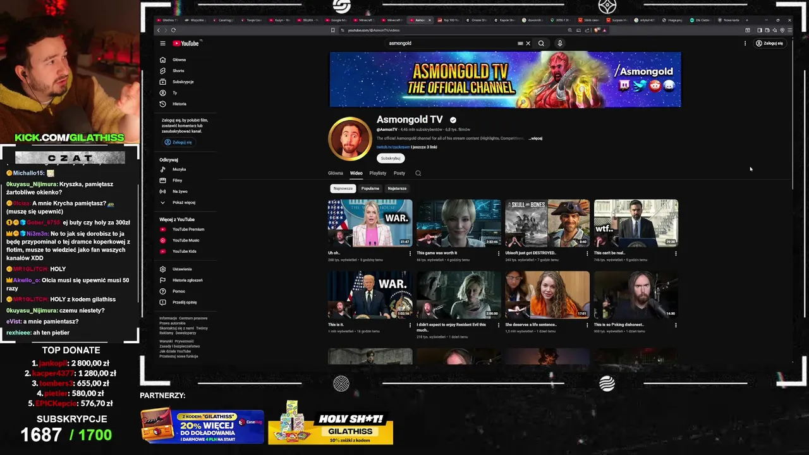Expand Pokaż więcej in the sidebar
Viewport: 809px width, 455px height.
coord(183,203)
